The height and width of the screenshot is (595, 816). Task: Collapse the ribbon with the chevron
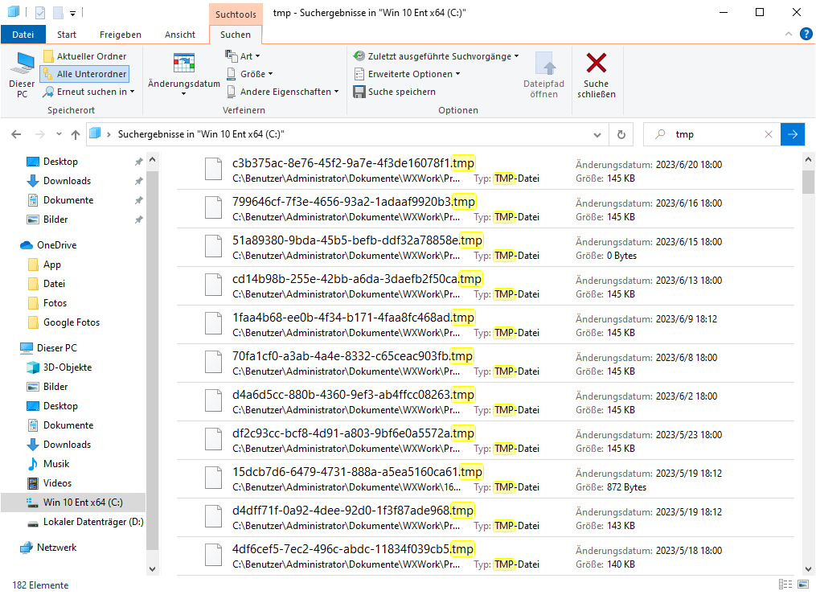click(787, 35)
